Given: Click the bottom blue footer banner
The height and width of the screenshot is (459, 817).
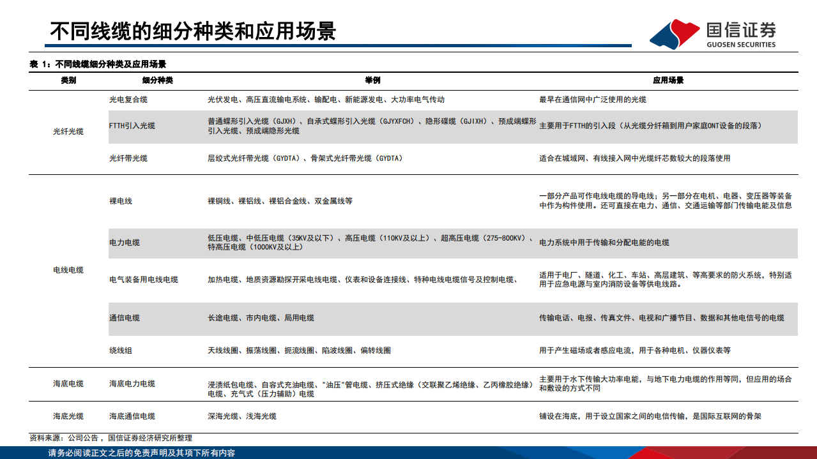Looking at the screenshot, I should pos(408,455).
